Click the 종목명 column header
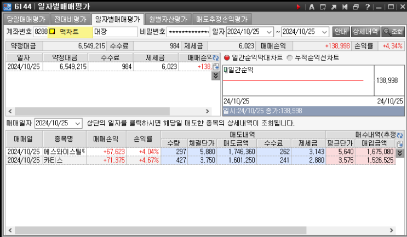This screenshot has height=237, width=407. click(64, 139)
